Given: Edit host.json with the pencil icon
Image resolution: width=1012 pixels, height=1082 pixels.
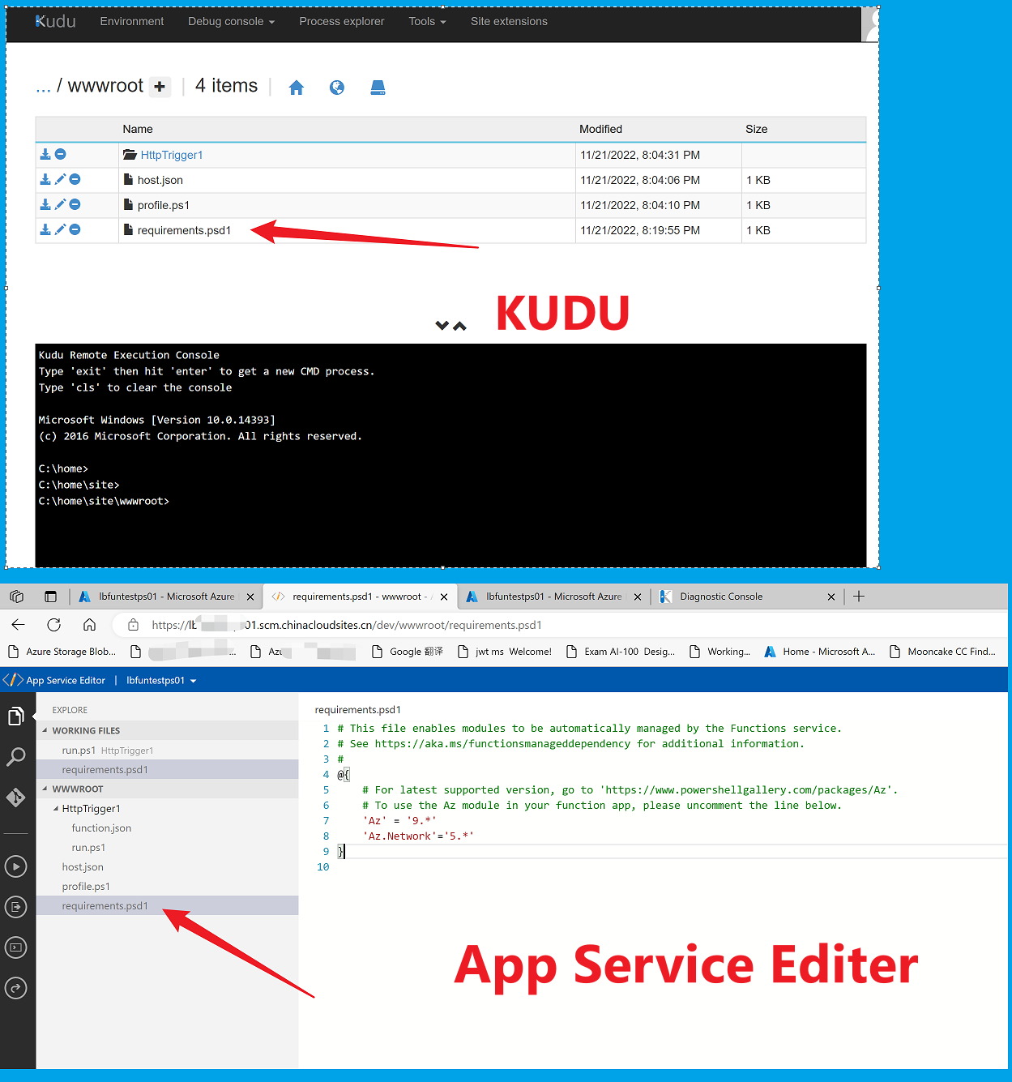Looking at the screenshot, I should (60, 179).
